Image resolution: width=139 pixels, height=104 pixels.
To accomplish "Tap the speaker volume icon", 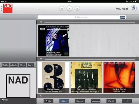I will click(x=38, y=9).
